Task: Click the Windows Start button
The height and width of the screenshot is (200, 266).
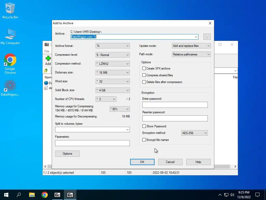Action: (x=6, y=195)
